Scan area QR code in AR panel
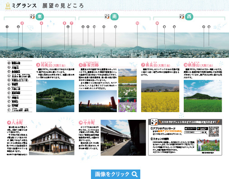The image size is (229, 179). tap(214, 132)
